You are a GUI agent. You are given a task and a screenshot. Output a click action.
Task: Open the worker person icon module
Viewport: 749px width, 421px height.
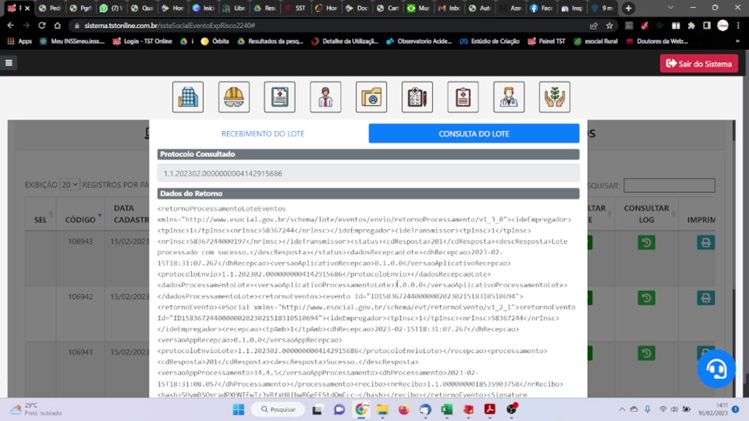click(x=325, y=97)
